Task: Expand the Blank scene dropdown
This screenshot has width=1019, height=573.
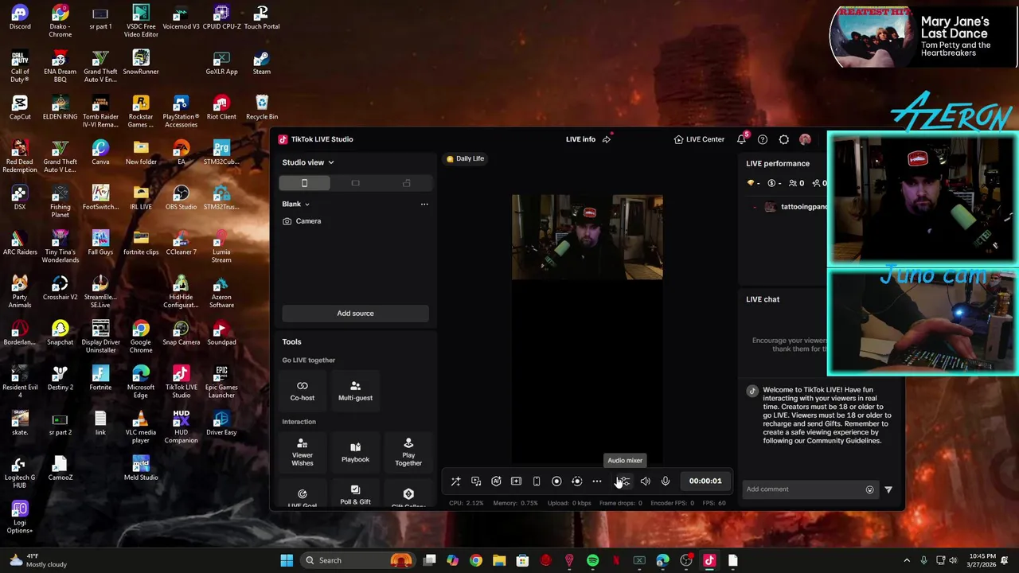Action: 295,205
